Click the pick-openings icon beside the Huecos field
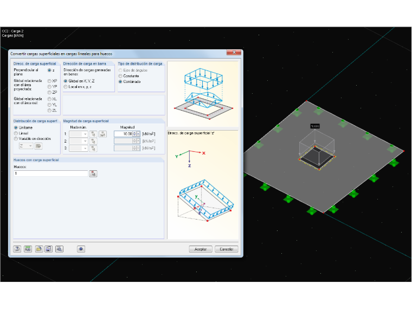The width and height of the screenshot is (412, 309). point(93,173)
